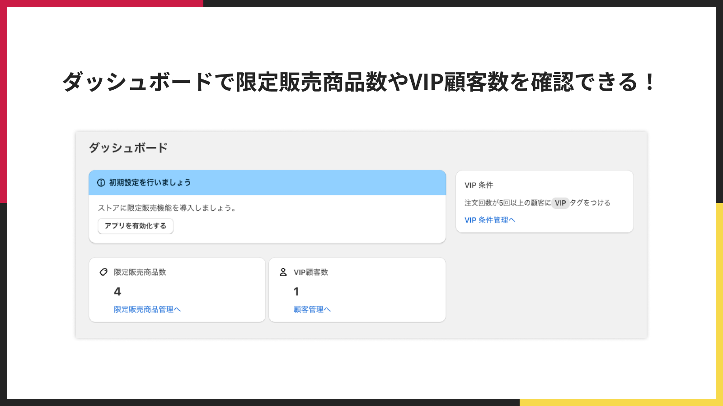Click the ストアに限定販売機能を導入しましょう text
This screenshot has width=723, height=406.
[x=167, y=208]
